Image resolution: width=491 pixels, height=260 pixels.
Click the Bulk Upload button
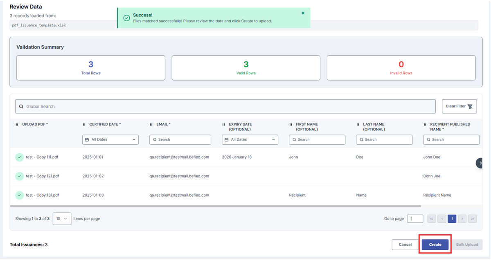(467, 244)
